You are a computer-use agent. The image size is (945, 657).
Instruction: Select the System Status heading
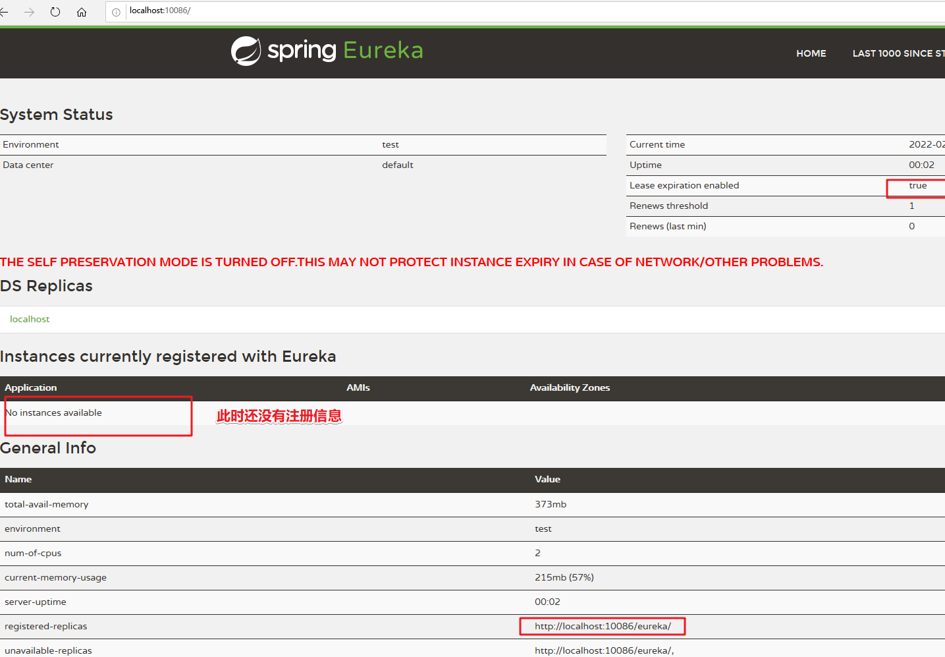[57, 115]
